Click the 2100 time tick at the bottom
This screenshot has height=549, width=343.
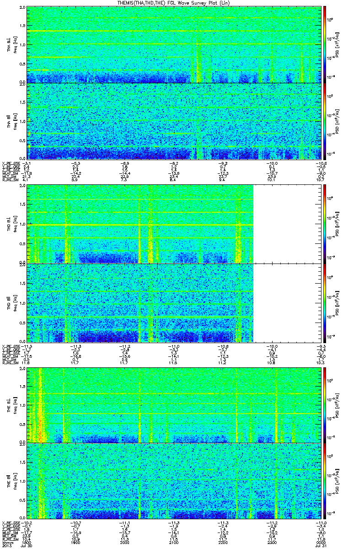(x=173, y=543)
